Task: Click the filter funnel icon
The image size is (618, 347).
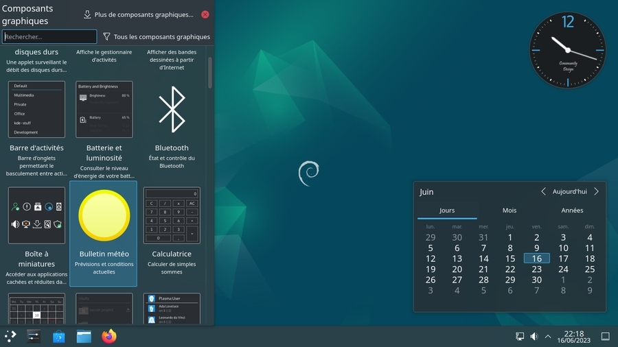Action: (106, 36)
